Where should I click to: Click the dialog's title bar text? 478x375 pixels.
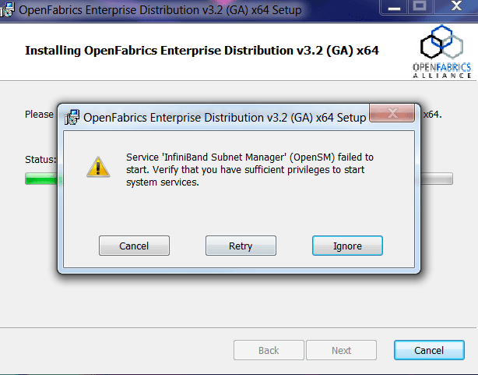tap(224, 118)
